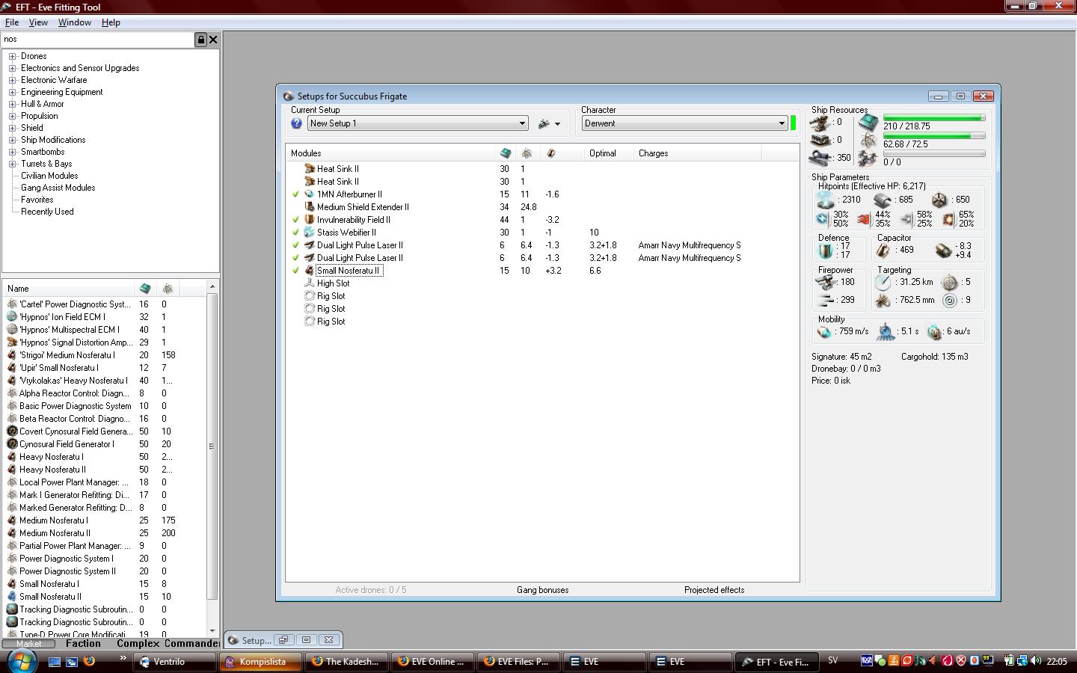Image resolution: width=1077 pixels, height=673 pixels.
Task: Toggle the Small Nosferatu II active checkmark
Action: pos(296,271)
